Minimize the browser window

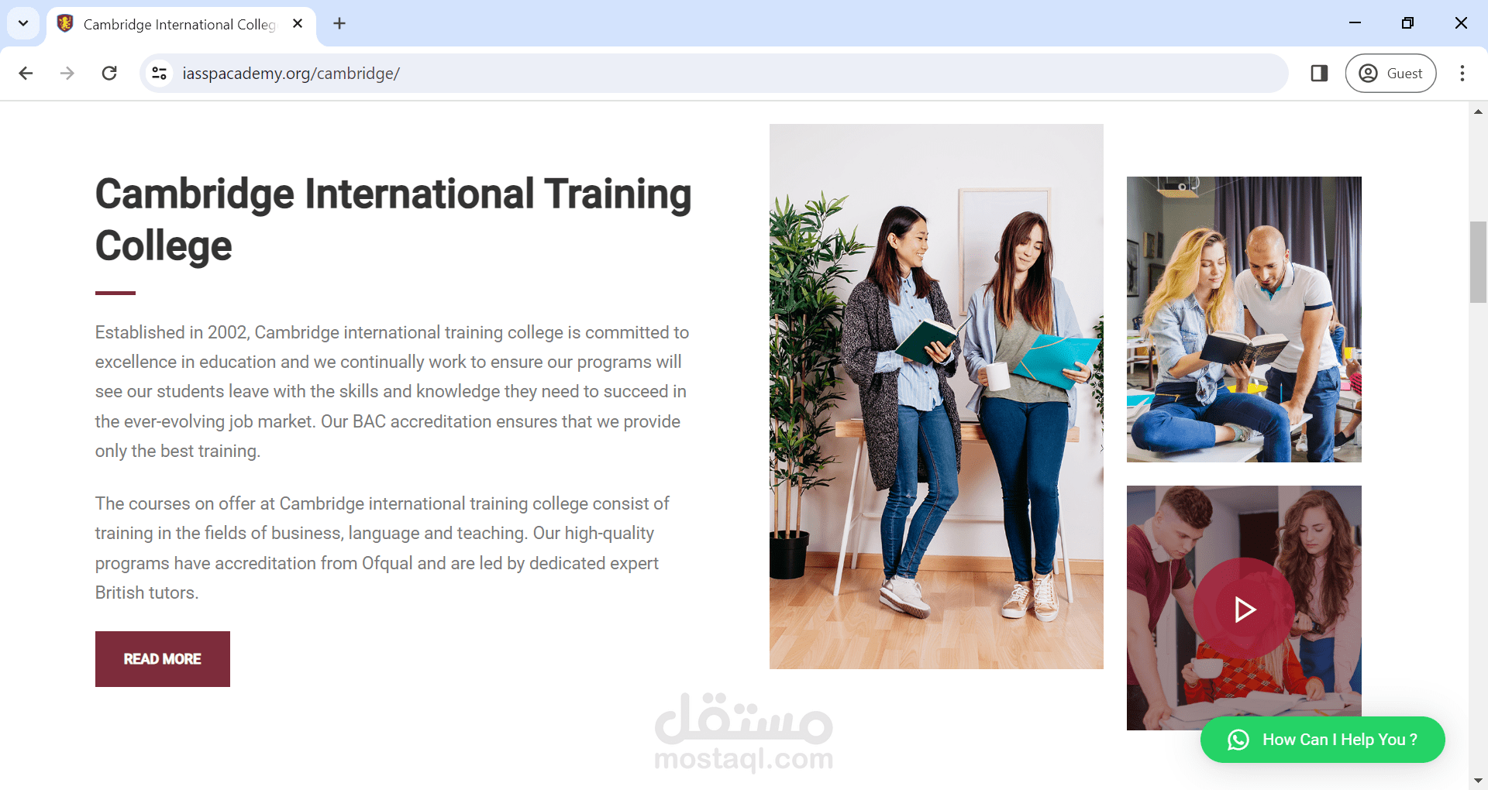click(x=1355, y=23)
